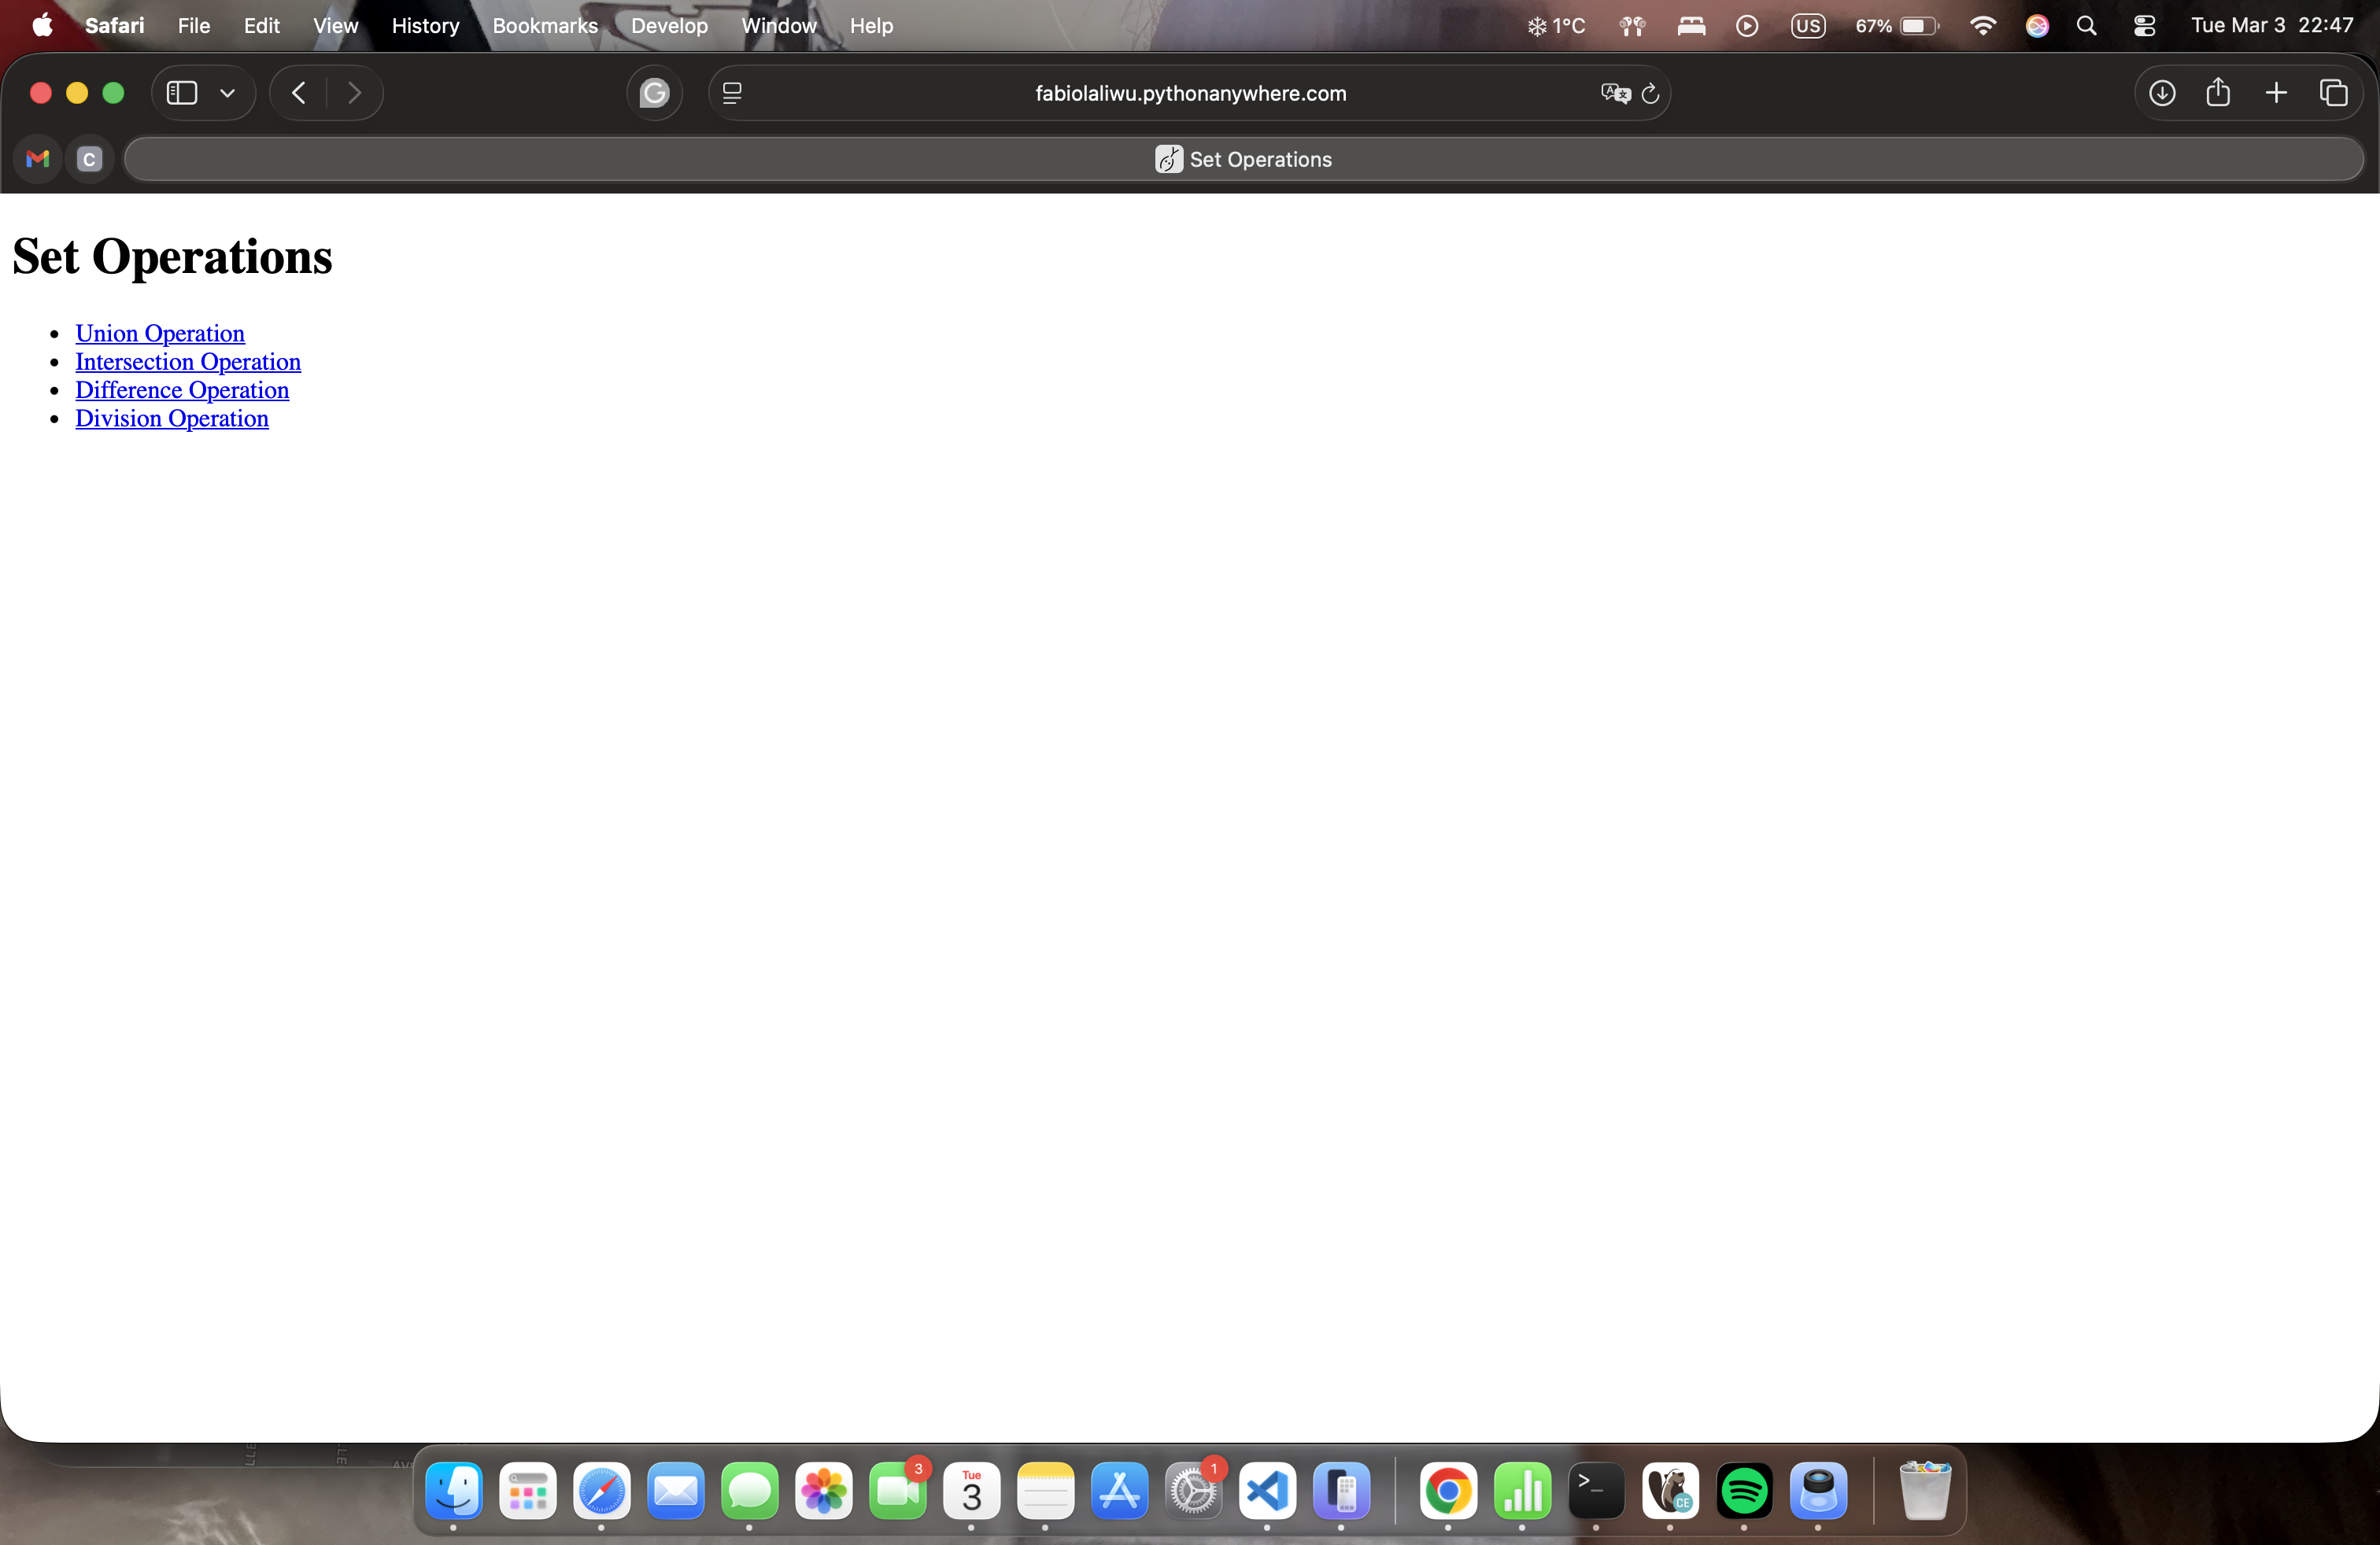The width and height of the screenshot is (2380, 1545).
Task: Click the Grammarly extension icon in toolbar
Action: point(654,93)
